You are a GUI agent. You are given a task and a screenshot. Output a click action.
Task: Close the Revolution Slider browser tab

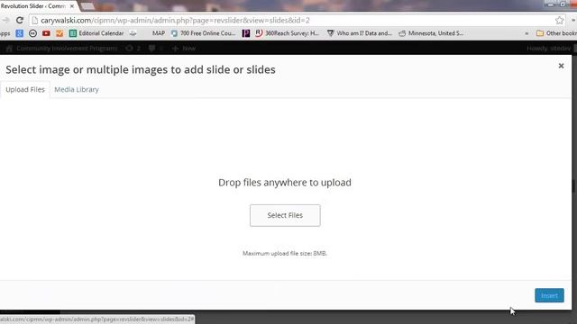coord(72,6)
